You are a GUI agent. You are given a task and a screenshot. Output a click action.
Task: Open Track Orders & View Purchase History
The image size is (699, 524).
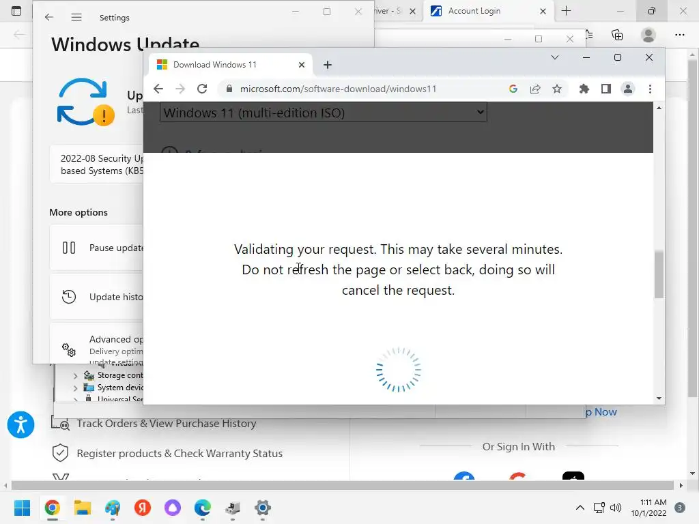point(167,423)
